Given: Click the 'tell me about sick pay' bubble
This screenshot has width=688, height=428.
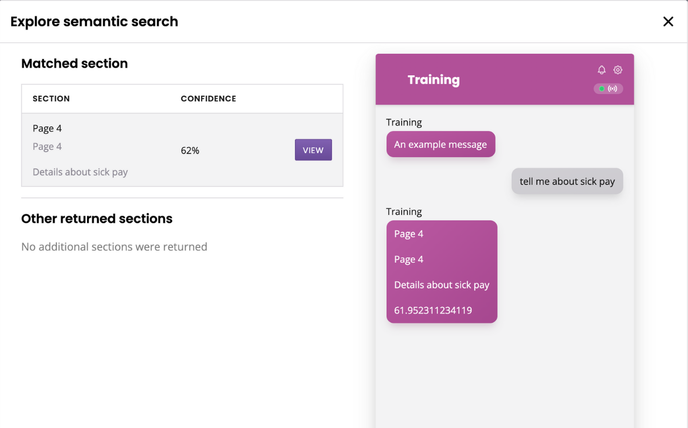Looking at the screenshot, I should point(567,182).
